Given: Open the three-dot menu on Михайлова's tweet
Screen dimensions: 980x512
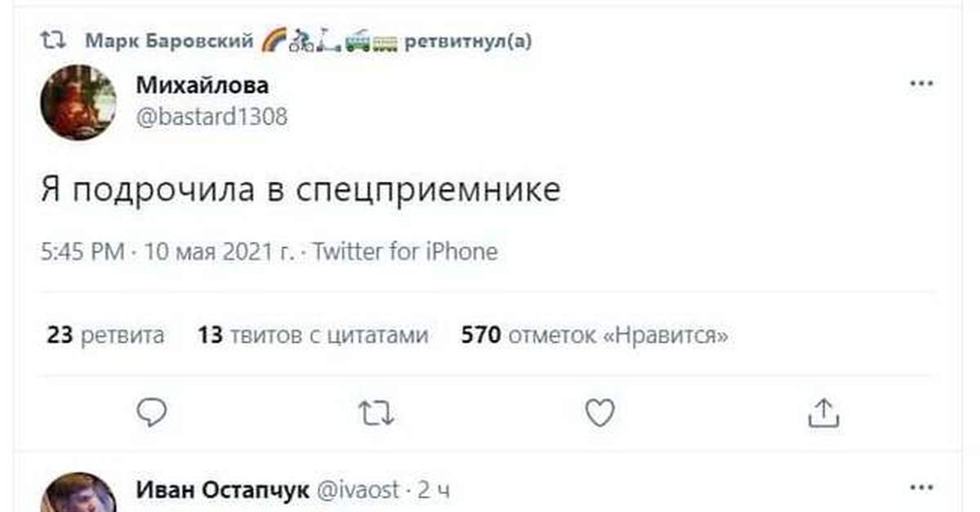Looking at the screenshot, I should 921,84.
